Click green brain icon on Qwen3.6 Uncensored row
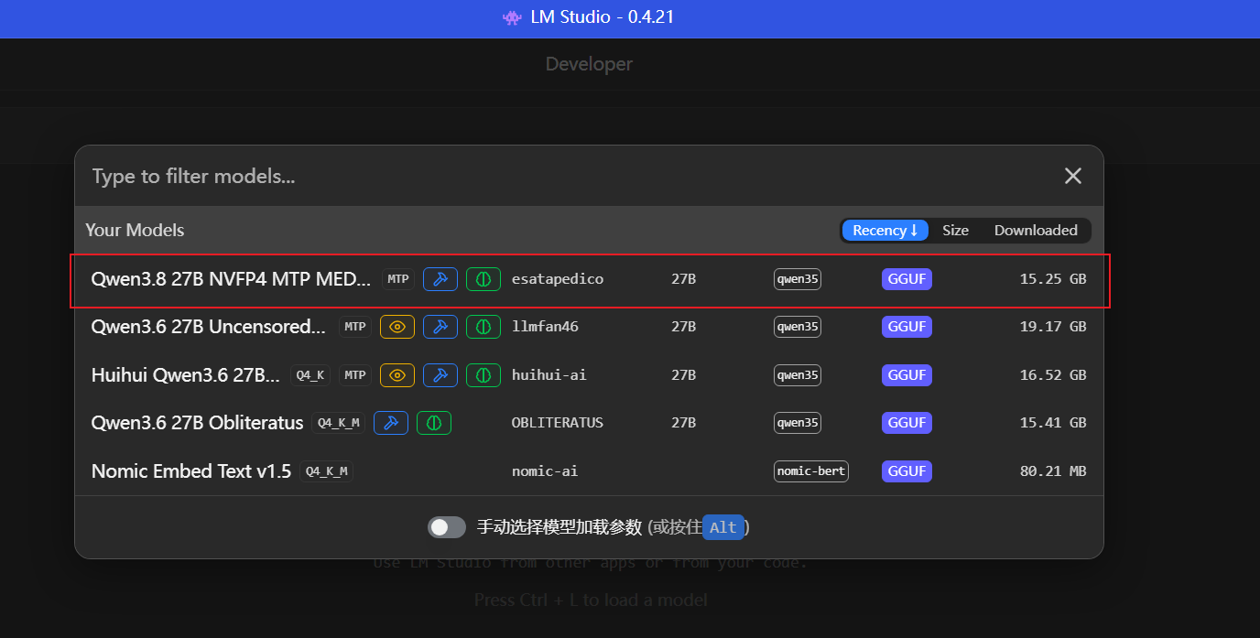Viewport: 1260px width, 638px height. [x=483, y=327]
